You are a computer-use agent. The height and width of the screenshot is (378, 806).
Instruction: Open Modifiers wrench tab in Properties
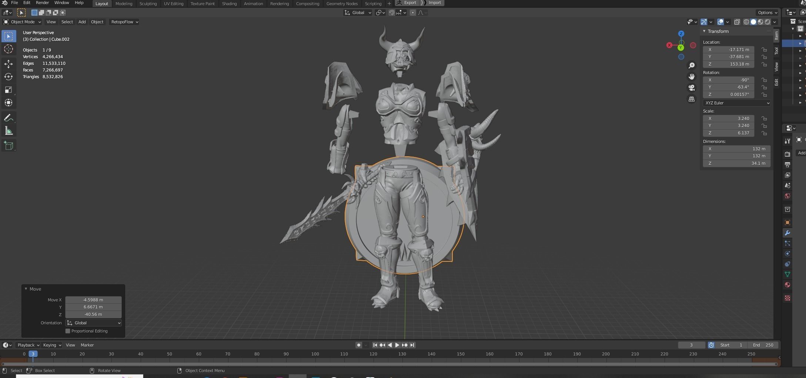pos(787,233)
